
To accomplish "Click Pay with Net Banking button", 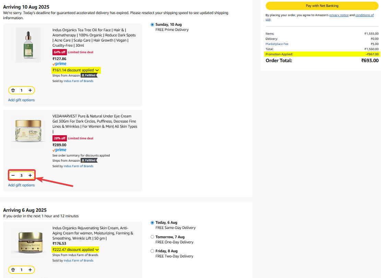I will tap(322, 6).
